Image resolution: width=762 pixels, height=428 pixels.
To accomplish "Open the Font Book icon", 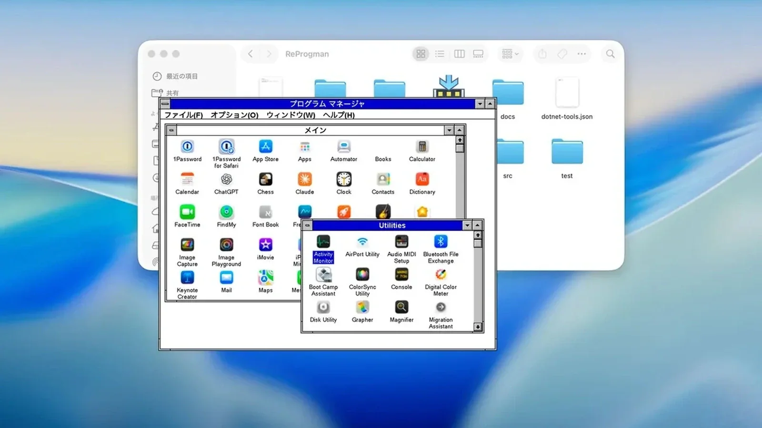I will (265, 212).
